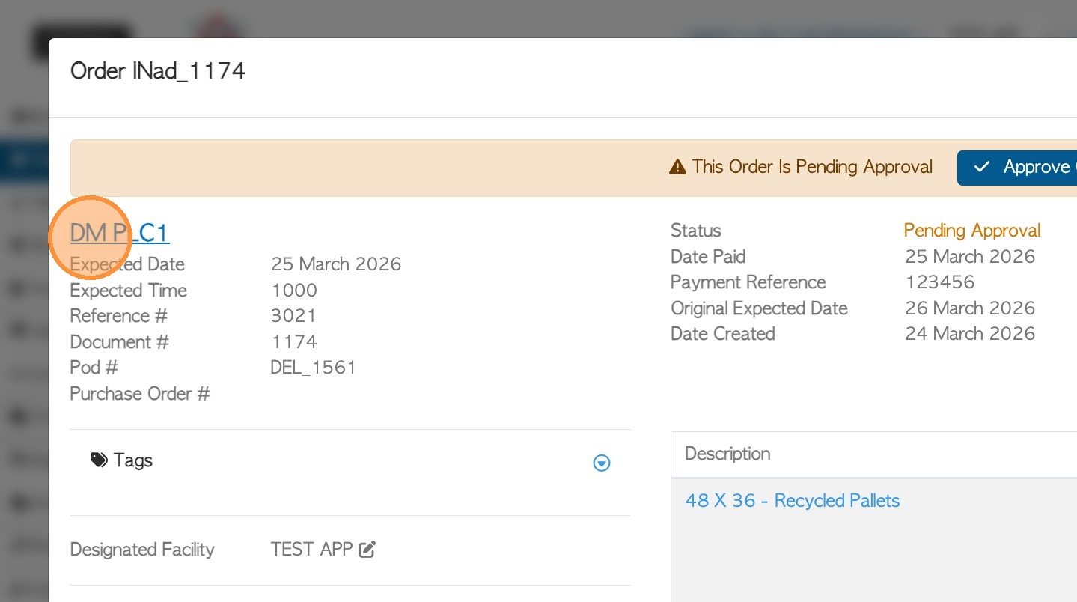Click the This Order Is Pending Approval message
The image size is (1077, 602).
click(812, 167)
